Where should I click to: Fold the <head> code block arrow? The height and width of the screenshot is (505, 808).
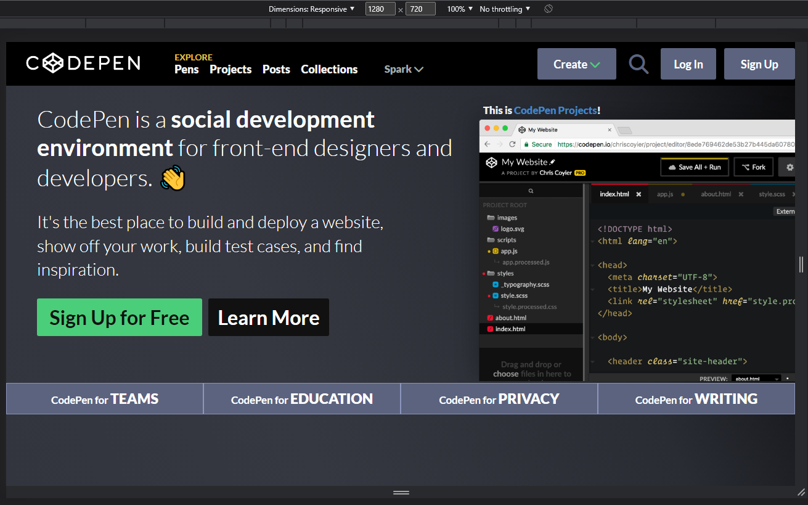594,265
